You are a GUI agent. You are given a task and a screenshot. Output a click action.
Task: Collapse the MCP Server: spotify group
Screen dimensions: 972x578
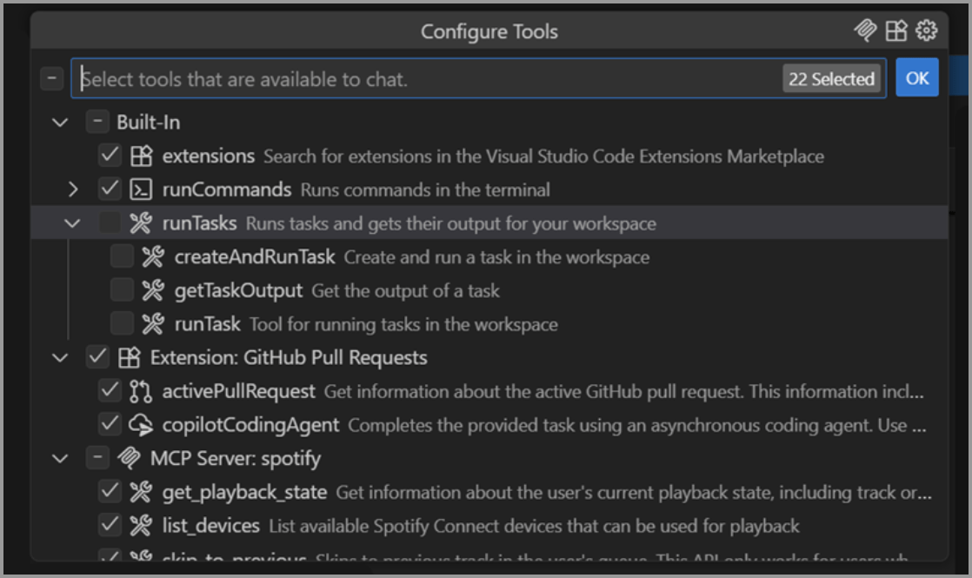tap(60, 458)
